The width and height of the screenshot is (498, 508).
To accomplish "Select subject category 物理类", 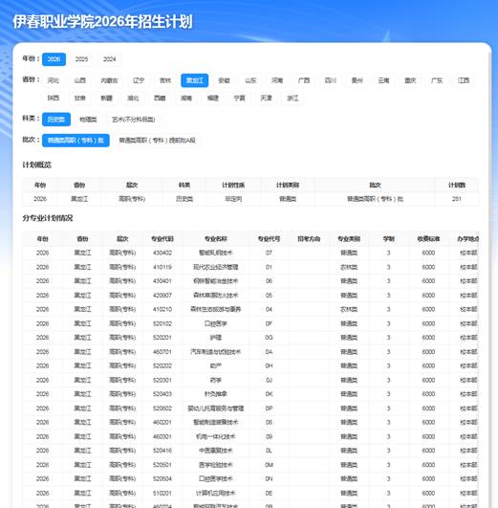I will (x=88, y=120).
